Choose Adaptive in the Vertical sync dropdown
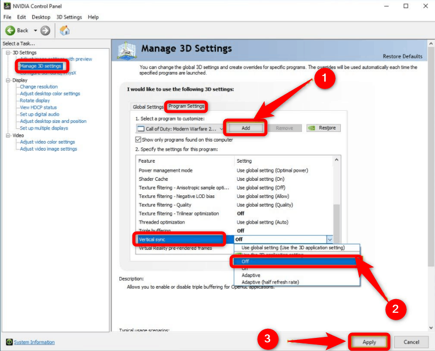Viewport: 435px width, 351px height. click(297, 275)
